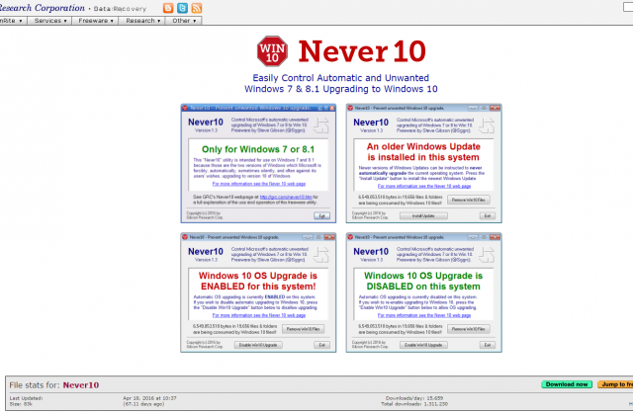Expand the Other menu
Viewport: 633px width, 415px height.
[x=184, y=21]
